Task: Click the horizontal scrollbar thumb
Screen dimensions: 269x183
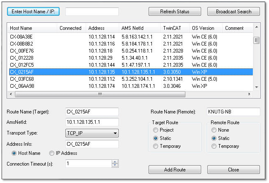Action: (x=100, y=94)
